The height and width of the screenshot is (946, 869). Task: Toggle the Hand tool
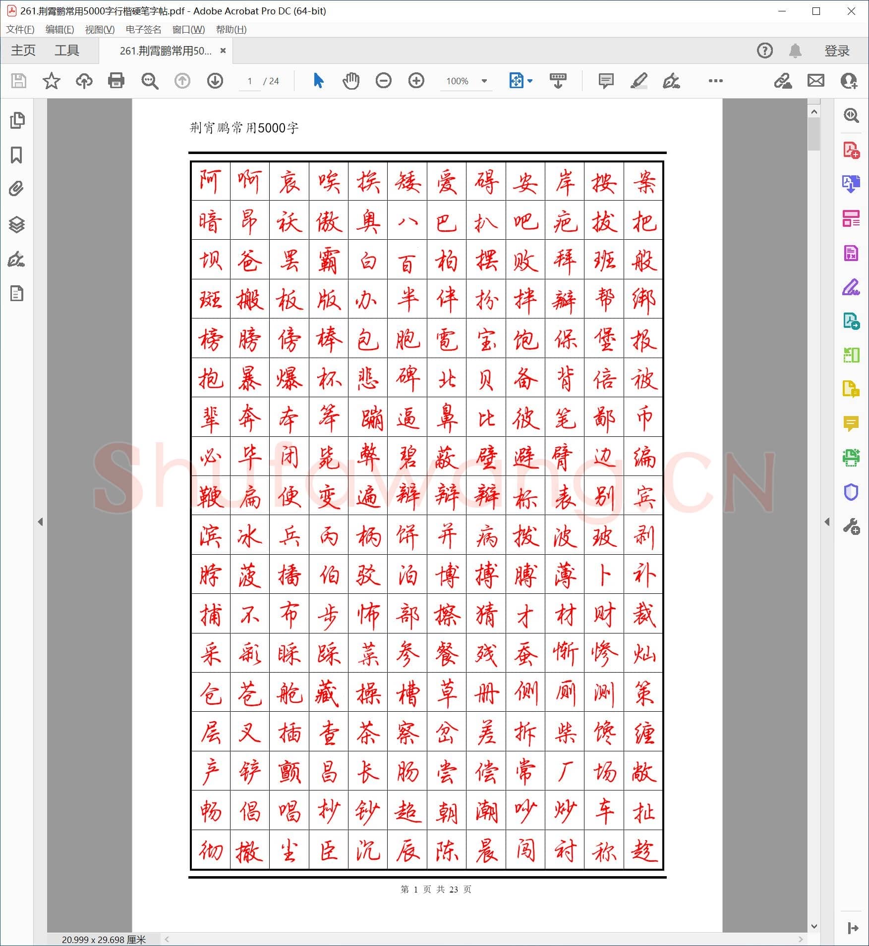351,81
